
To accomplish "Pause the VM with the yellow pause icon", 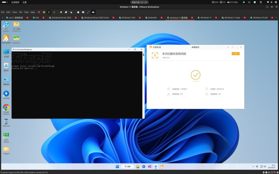I will pyautogui.click(x=44, y=12).
